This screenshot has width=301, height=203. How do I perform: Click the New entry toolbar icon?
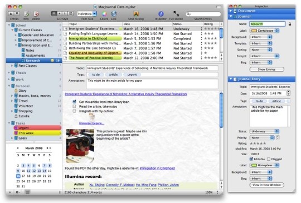[26, 14]
